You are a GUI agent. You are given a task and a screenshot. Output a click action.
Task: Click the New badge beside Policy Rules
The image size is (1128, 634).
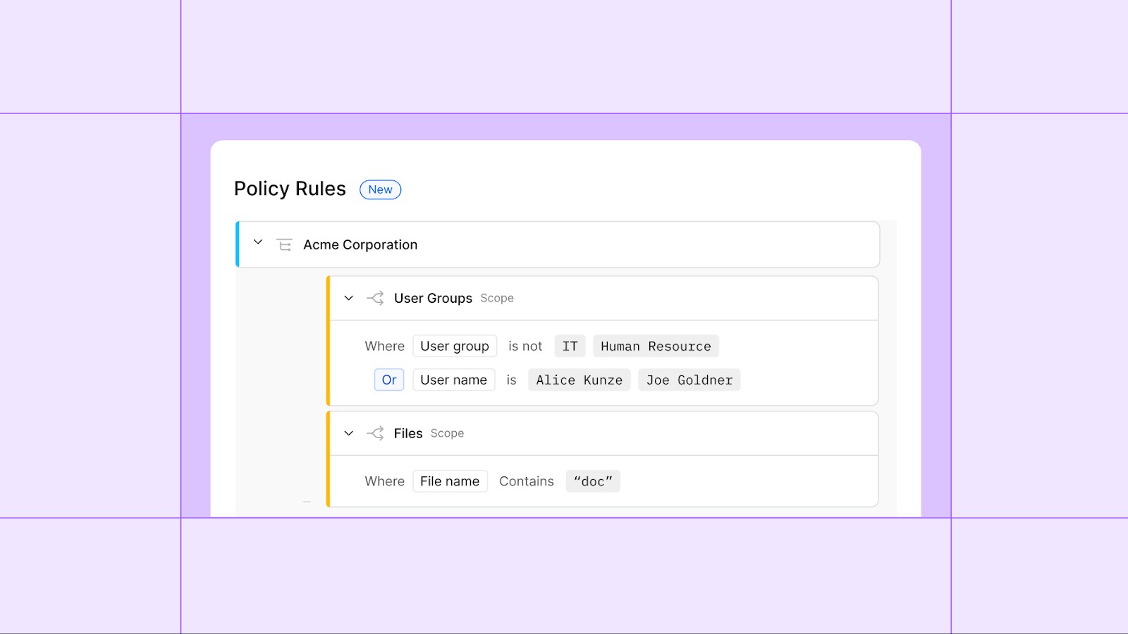tap(380, 189)
